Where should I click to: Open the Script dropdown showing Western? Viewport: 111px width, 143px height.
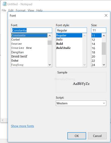pyautogui.click(x=81, y=103)
